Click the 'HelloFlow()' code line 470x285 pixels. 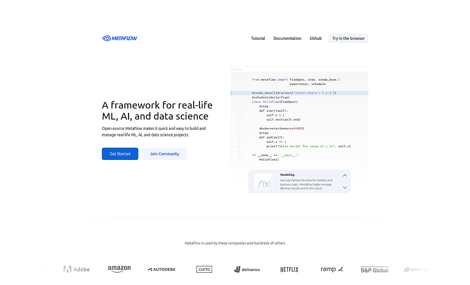point(269,159)
